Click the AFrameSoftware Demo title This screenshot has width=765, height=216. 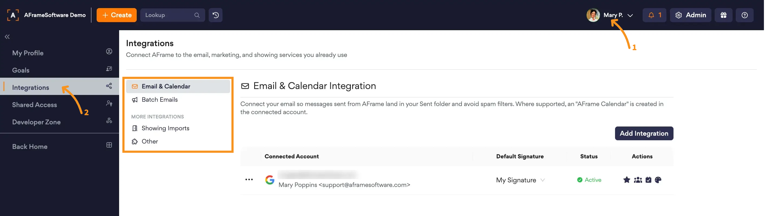pos(55,15)
